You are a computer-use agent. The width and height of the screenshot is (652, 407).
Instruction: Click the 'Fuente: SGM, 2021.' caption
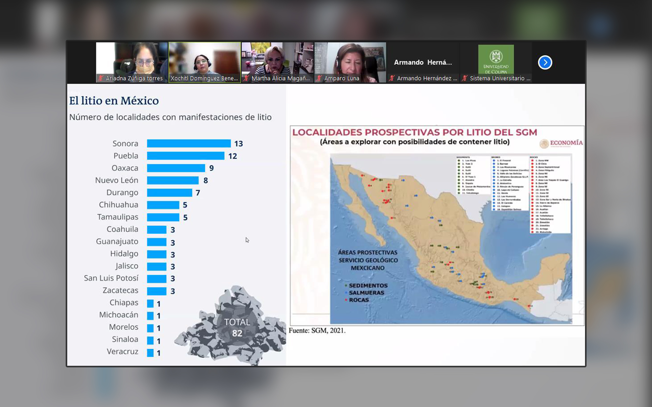tap(317, 330)
